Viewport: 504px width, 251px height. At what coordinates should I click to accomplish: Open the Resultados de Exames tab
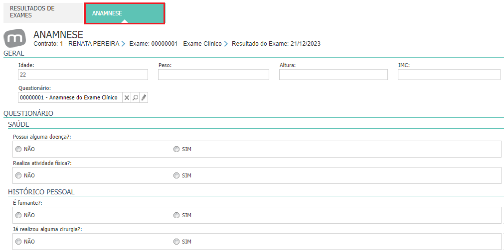[44, 13]
